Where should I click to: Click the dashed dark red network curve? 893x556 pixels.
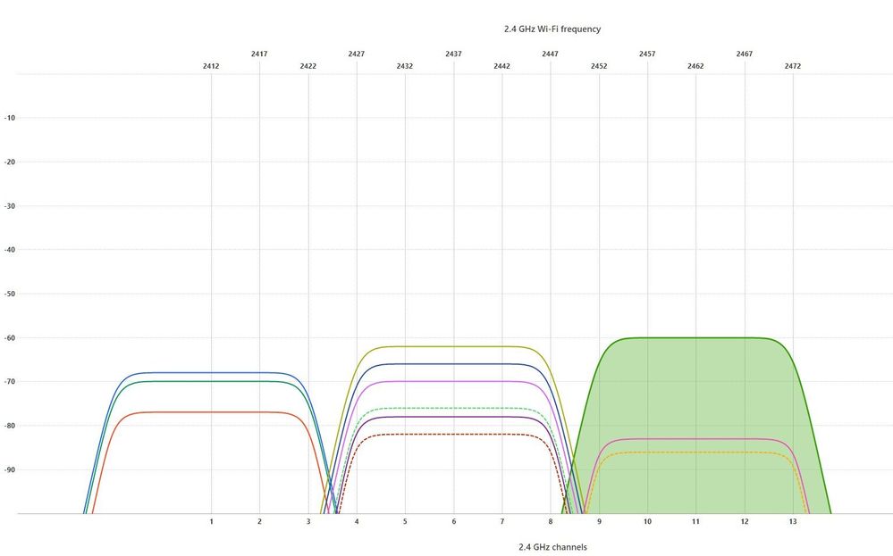point(453,435)
